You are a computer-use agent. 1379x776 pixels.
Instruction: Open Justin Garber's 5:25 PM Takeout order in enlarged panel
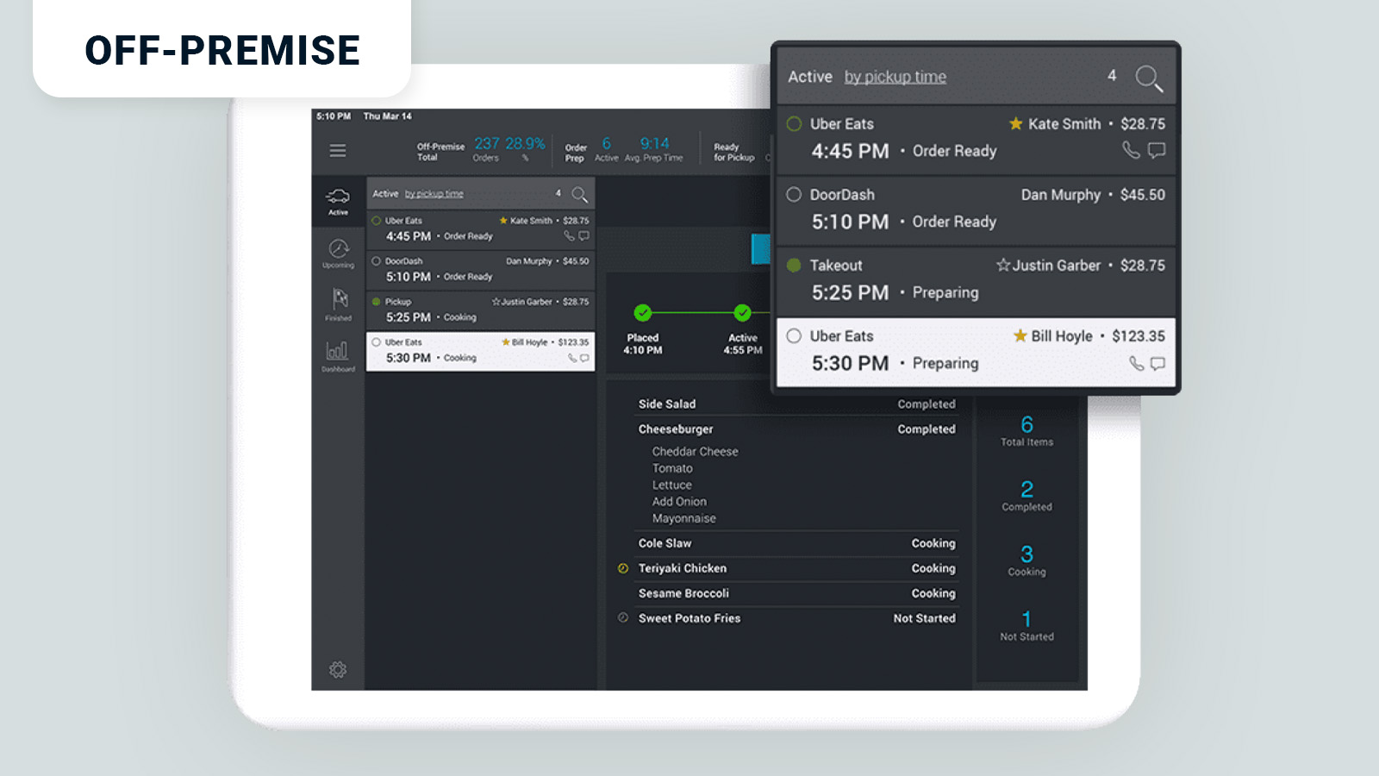tap(977, 281)
